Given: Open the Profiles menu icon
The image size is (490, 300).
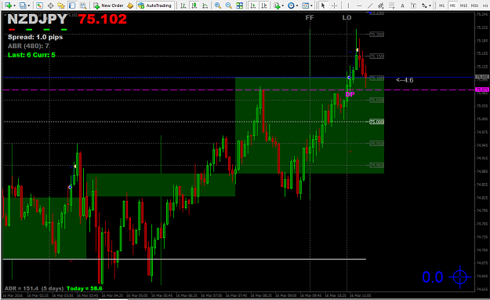Looking at the screenshot, I should [x=22, y=5].
